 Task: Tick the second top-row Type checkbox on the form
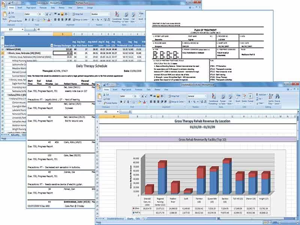click(x=162, y=53)
